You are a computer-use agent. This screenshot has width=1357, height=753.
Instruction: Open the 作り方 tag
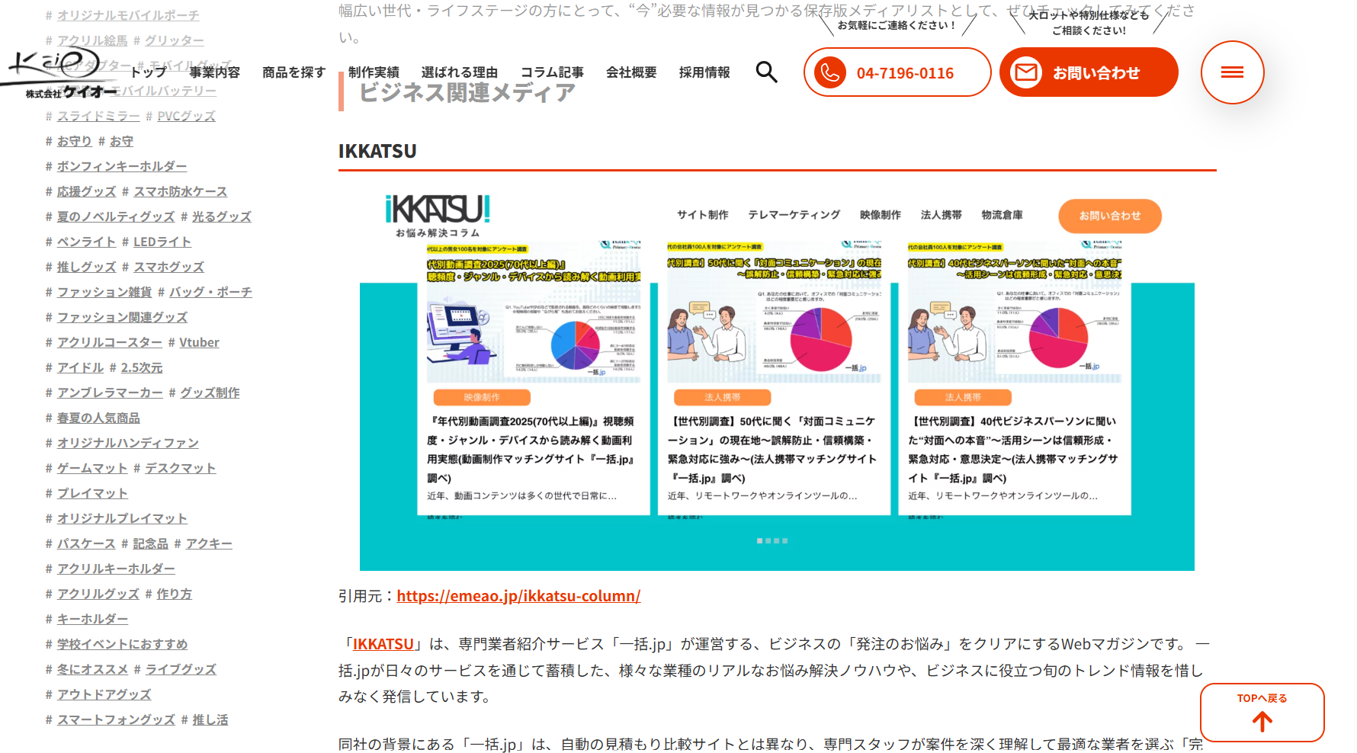pos(175,594)
